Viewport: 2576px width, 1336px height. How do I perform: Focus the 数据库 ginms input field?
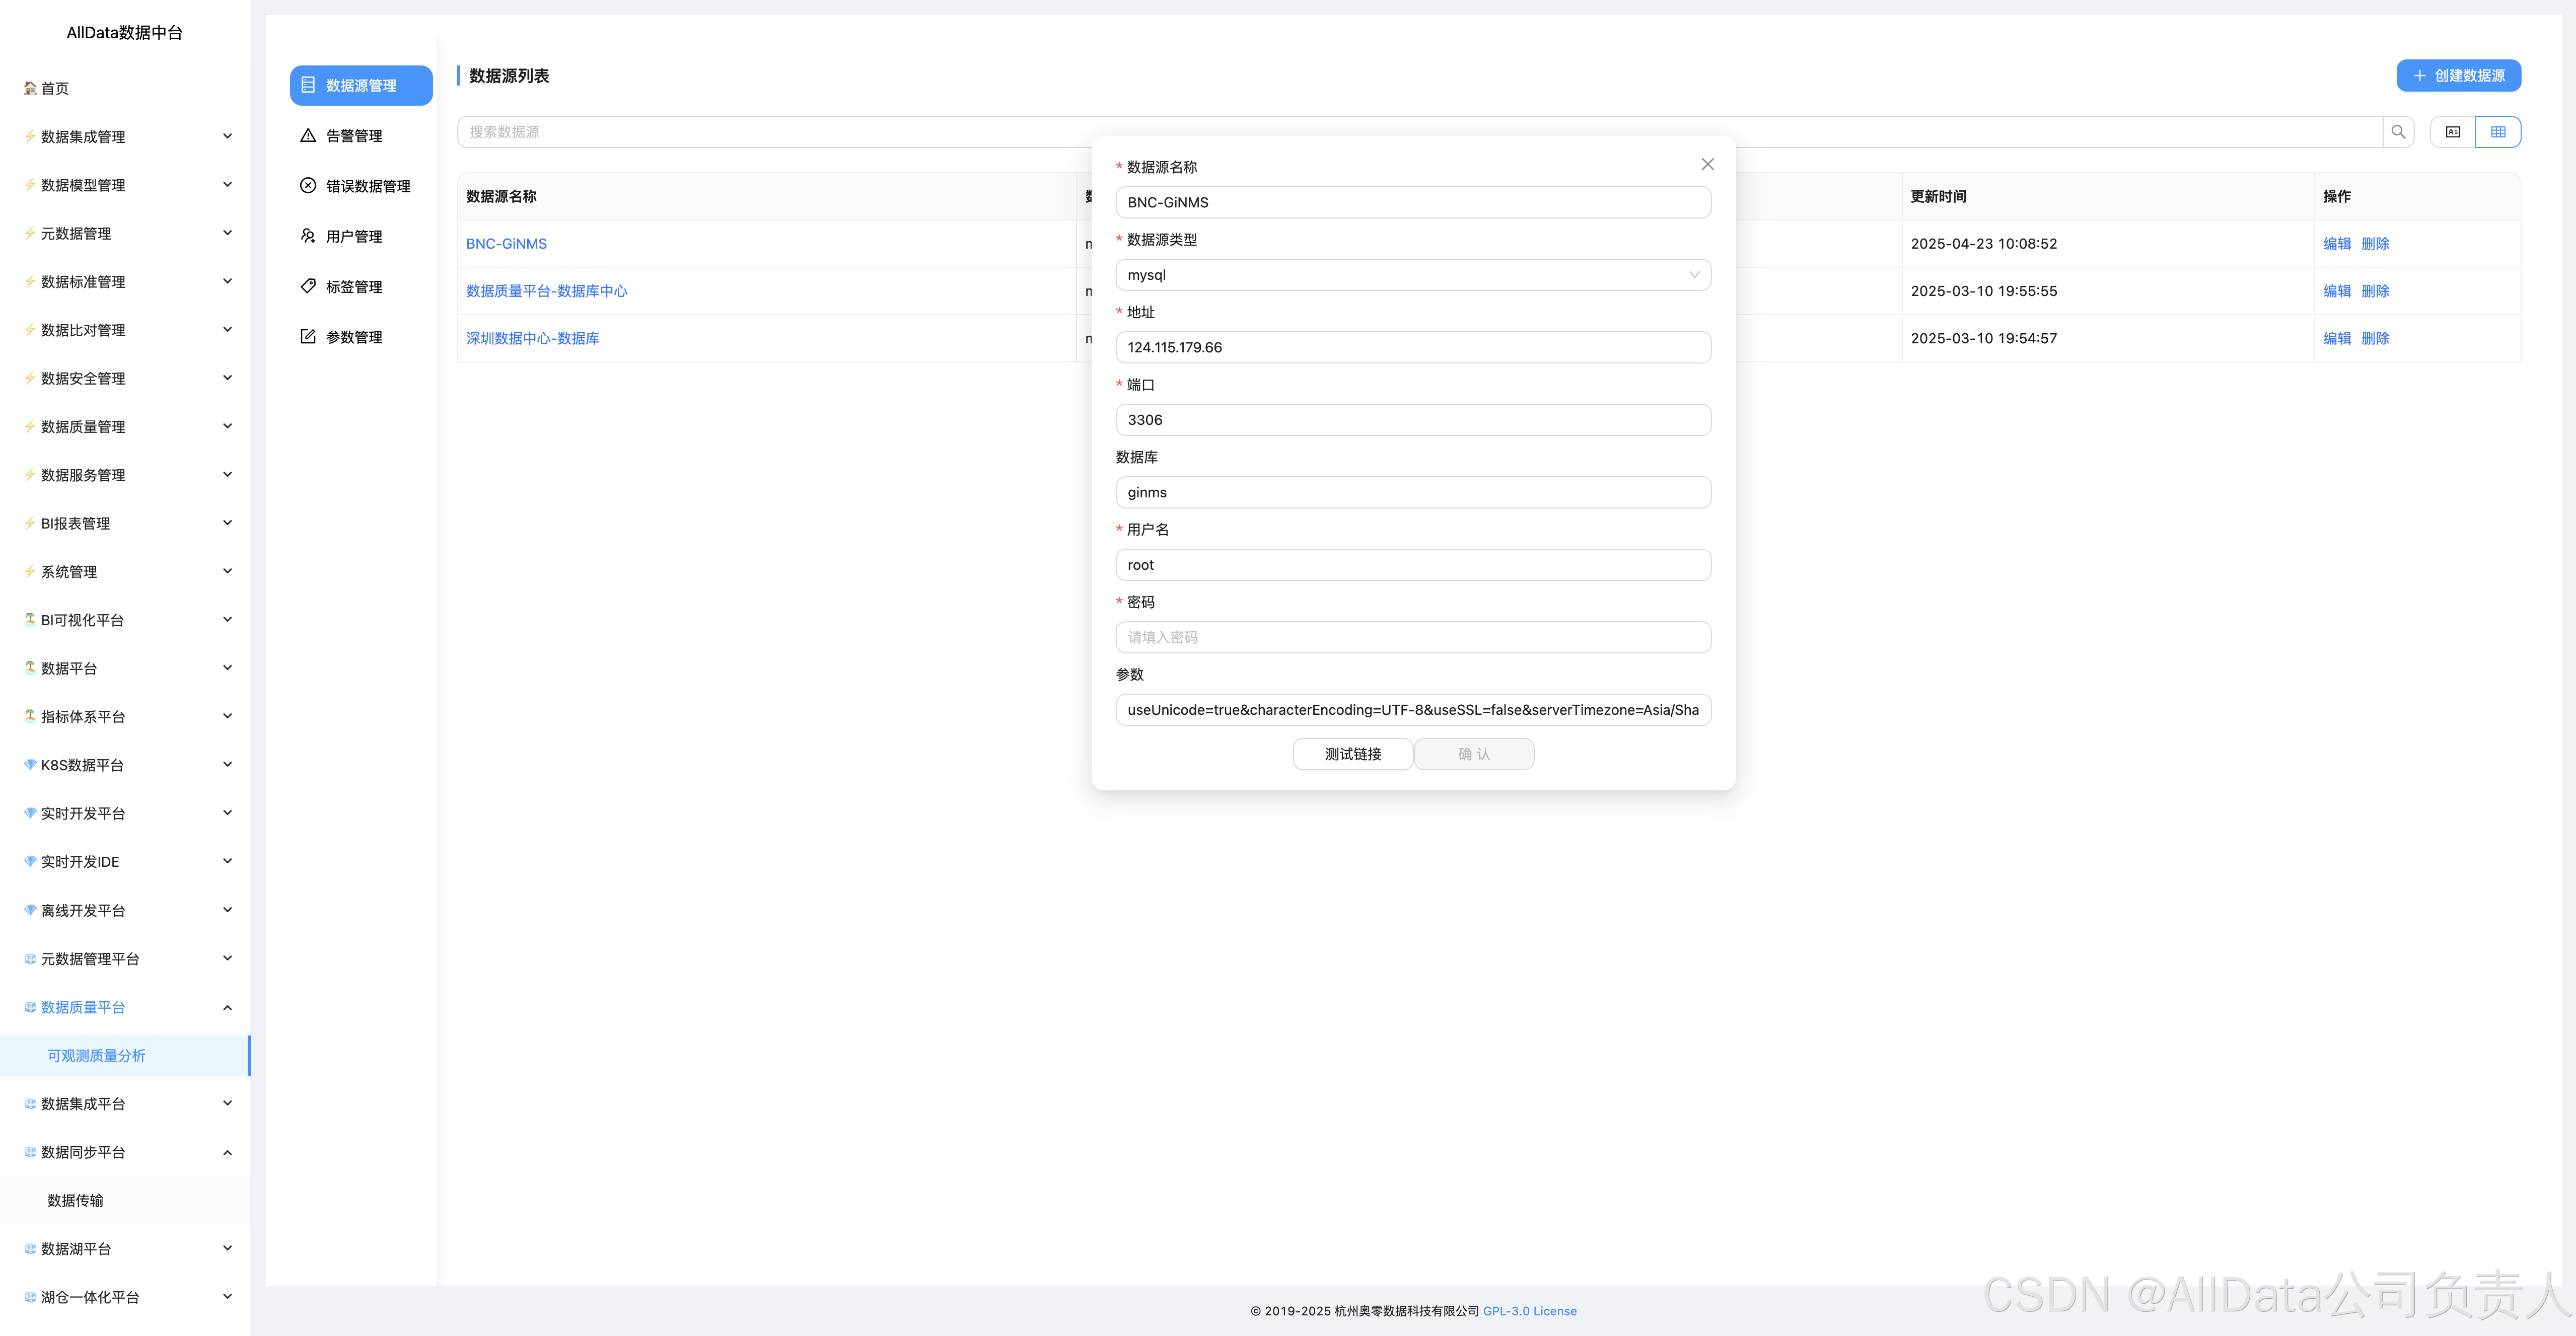(x=1413, y=492)
